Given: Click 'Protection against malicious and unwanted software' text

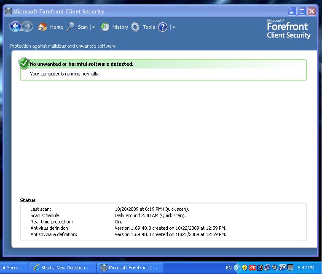Looking at the screenshot, I should [63, 46].
